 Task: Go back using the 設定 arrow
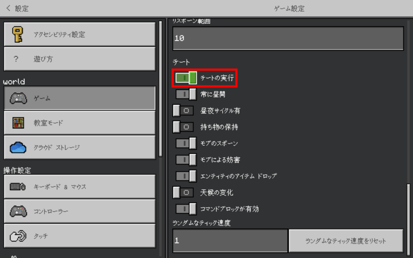tap(9, 8)
